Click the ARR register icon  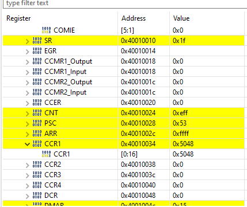pyautogui.click(x=37, y=134)
